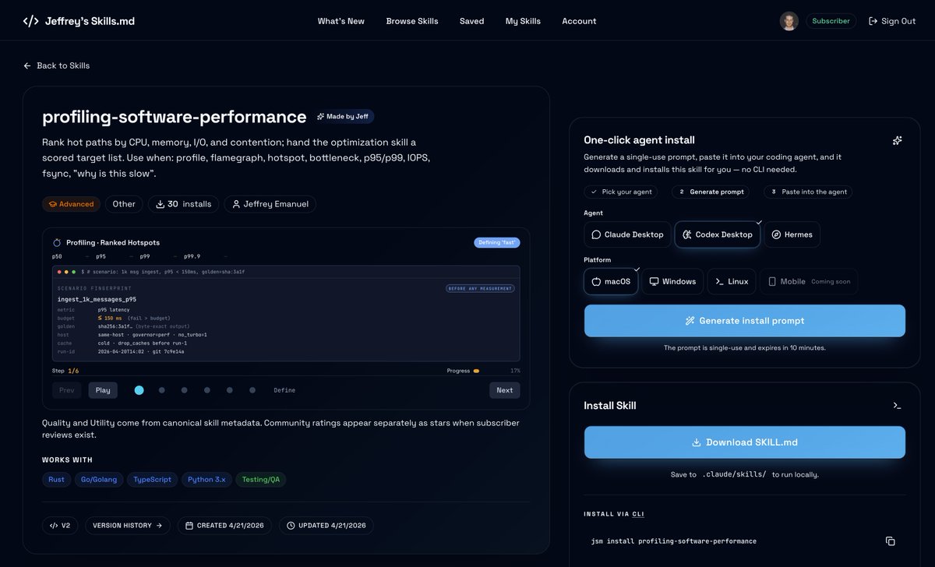
Task: Open Account in the navigation
Action: pyautogui.click(x=579, y=21)
